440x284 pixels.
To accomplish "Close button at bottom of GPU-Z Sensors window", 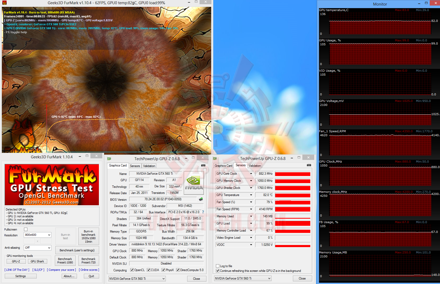I will tap(302, 278).
